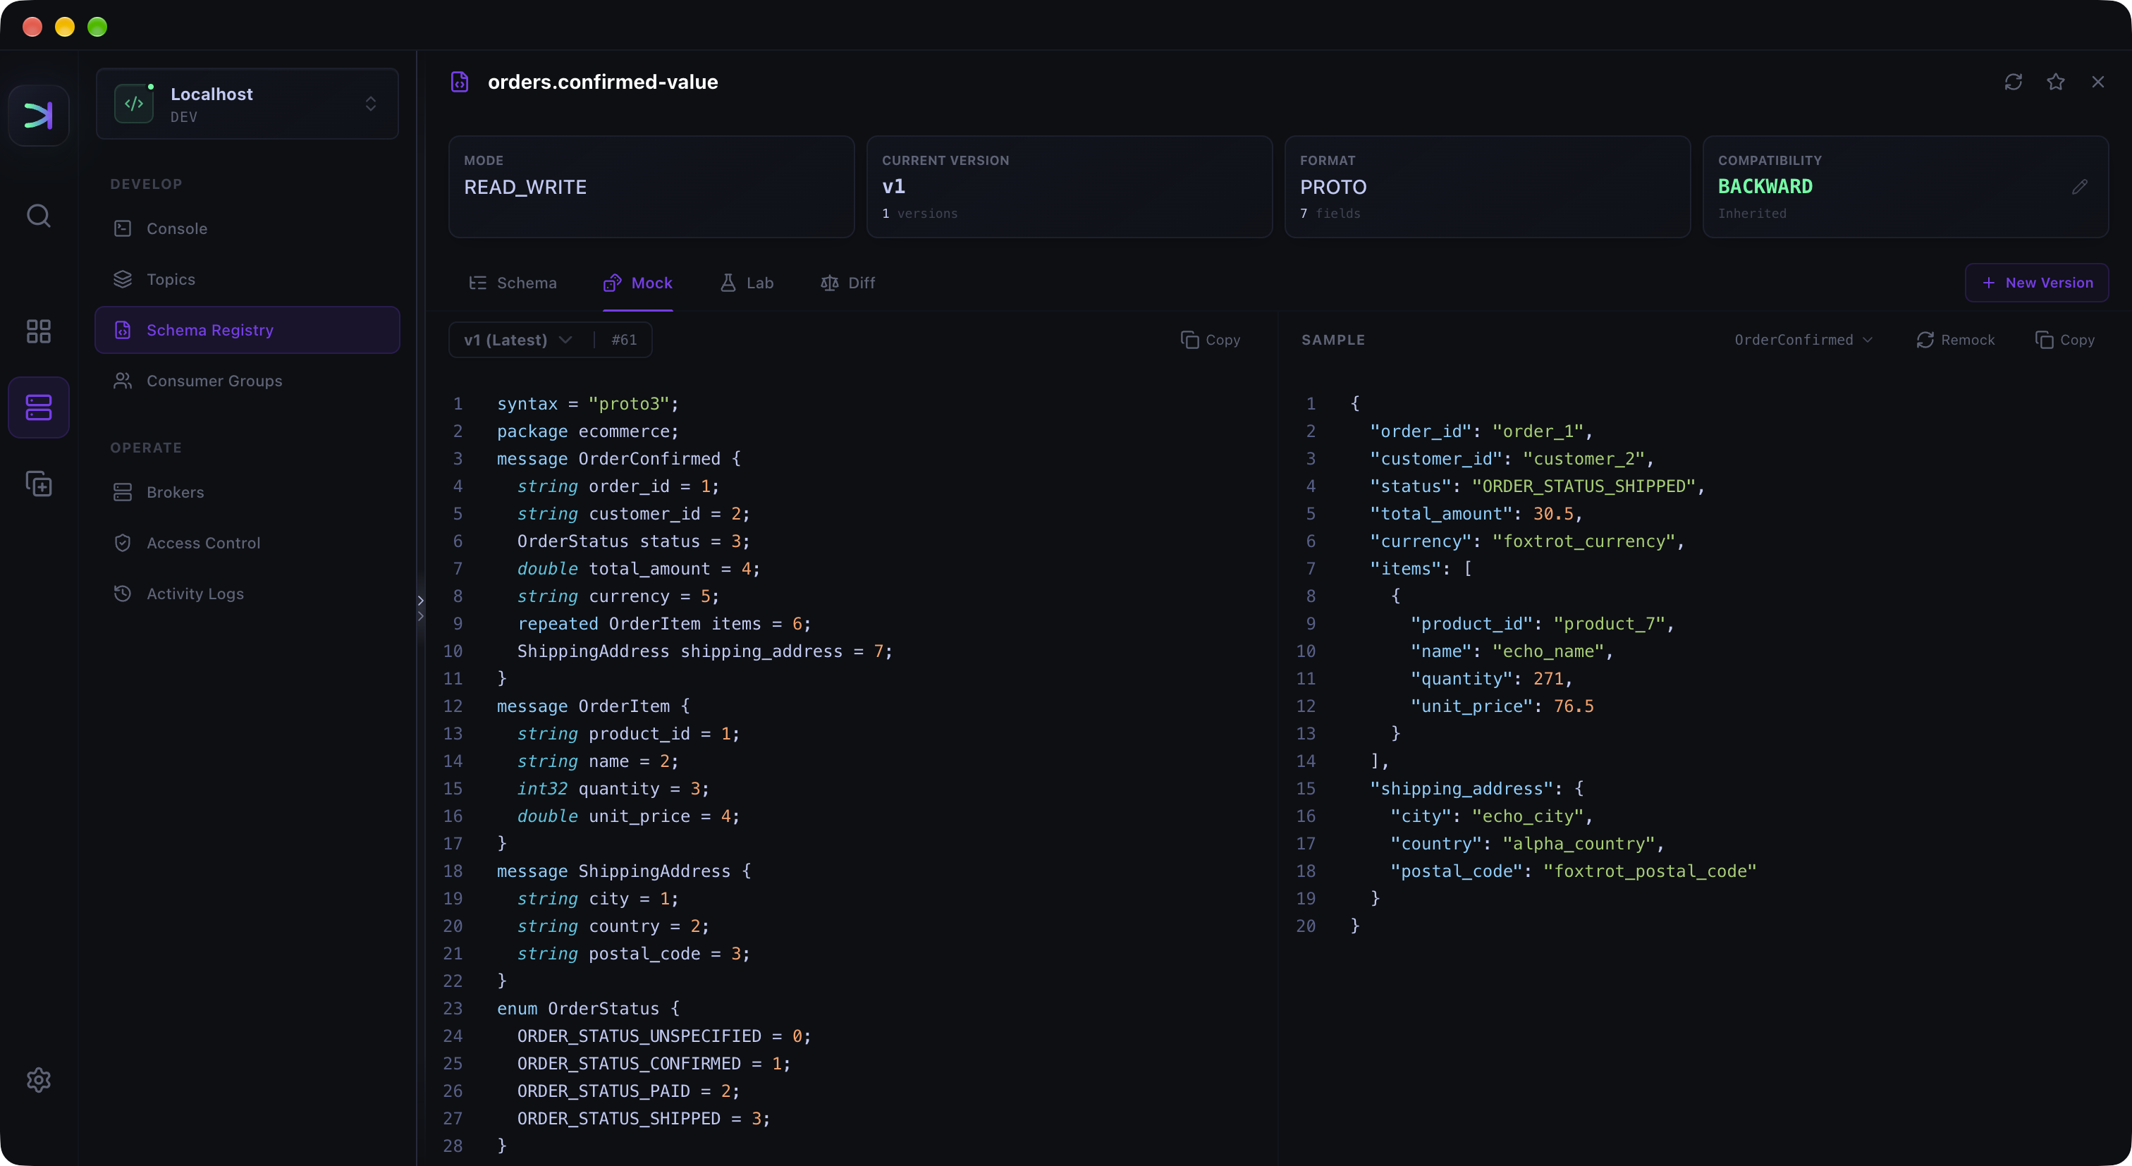Open the Topics item in the sidebar
Screen dimensions: 2132x1166
(247, 279)
